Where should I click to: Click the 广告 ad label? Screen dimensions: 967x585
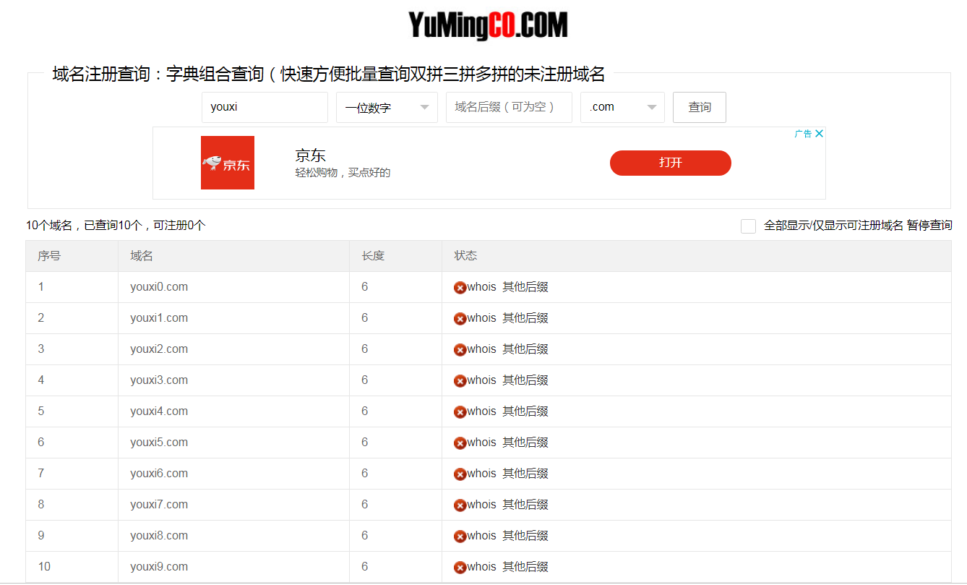point(803,134)
